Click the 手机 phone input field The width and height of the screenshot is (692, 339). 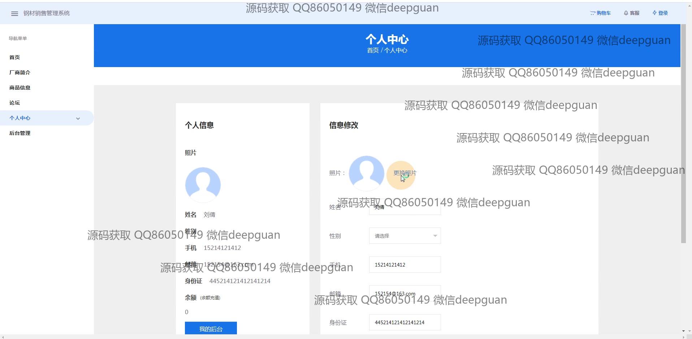pyautogui.click(x=405, y=265)
